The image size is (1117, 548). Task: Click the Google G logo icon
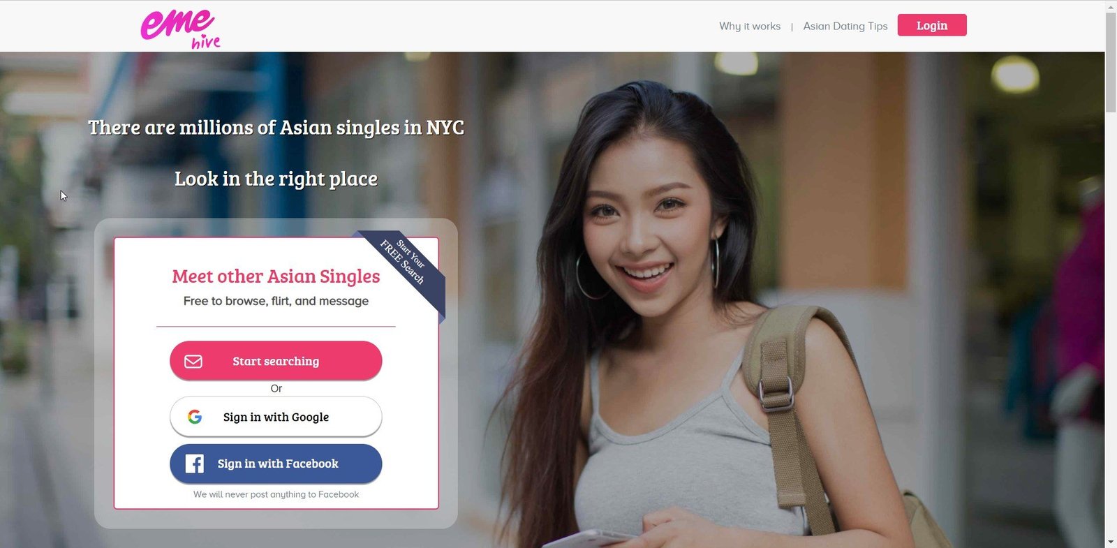tap(195, 417)
